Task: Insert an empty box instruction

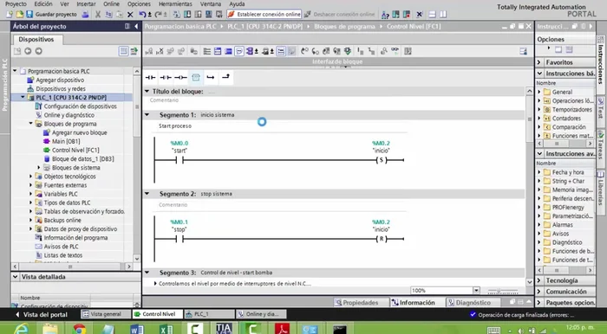Action: 196,77
